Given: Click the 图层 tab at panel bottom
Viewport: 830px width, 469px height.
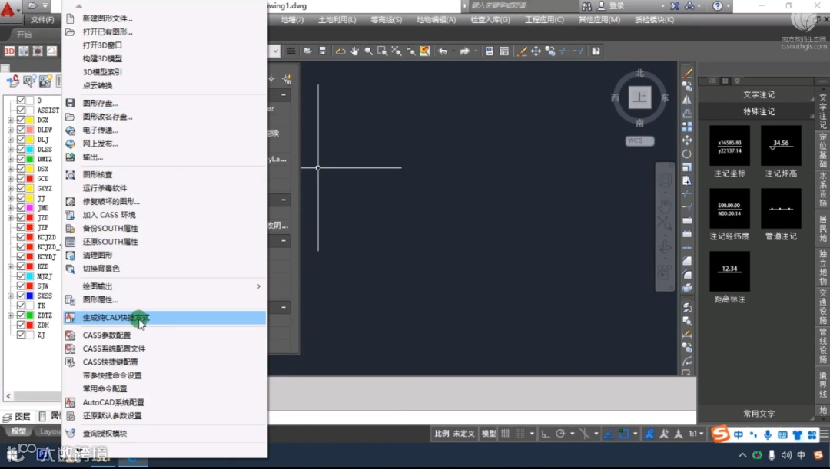Looking at the screenshot, I should click(17, 417).
